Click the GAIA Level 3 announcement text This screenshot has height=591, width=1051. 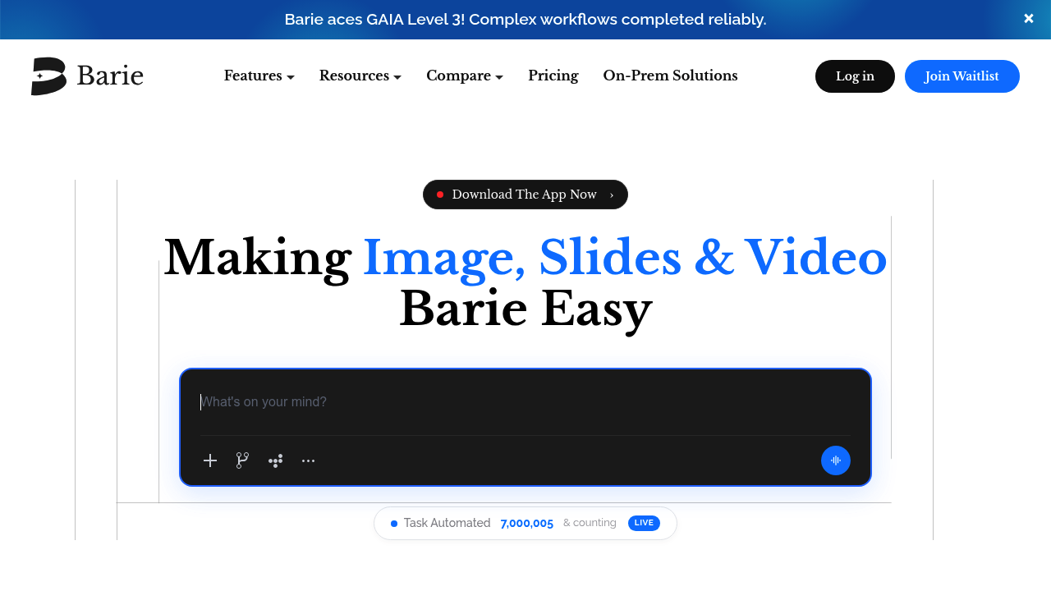525,19
